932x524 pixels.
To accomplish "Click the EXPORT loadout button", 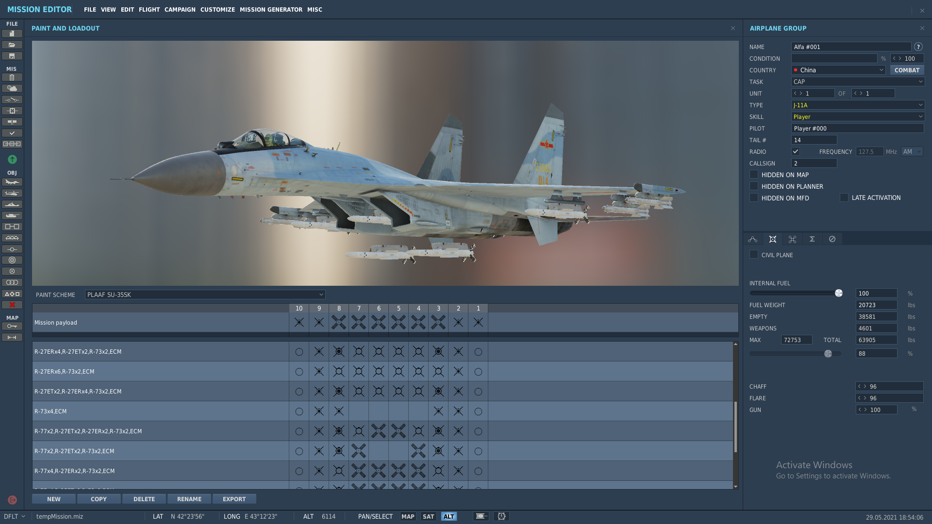I will point(234,499).
